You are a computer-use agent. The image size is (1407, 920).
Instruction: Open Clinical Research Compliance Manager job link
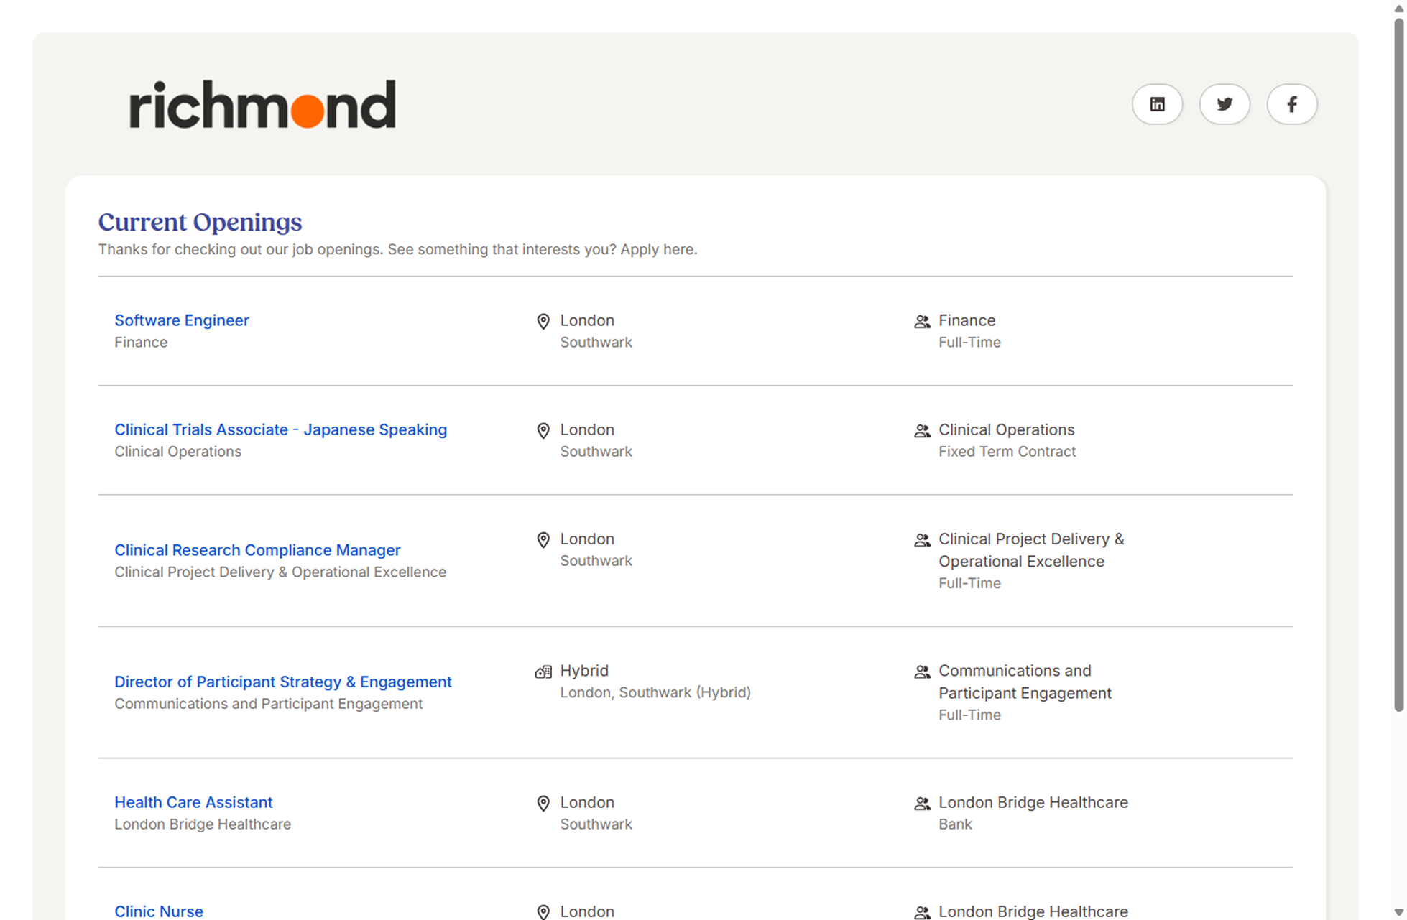point(257,550)
